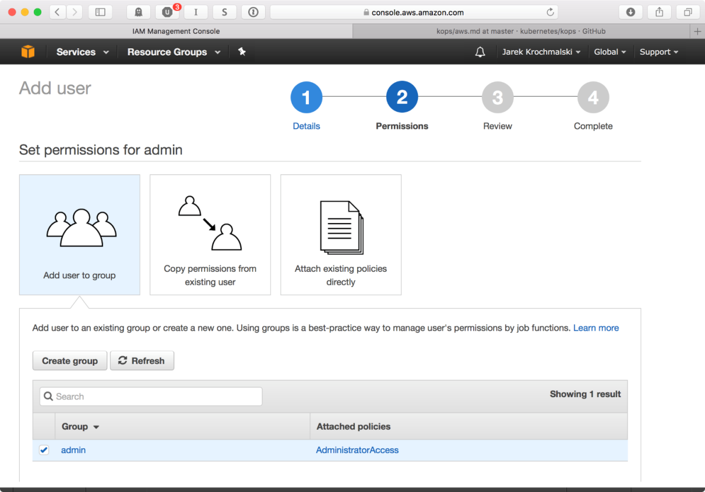Go forward in Safari history

click(74, 12)
